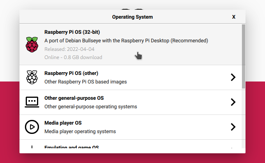265x163 pixels.
Task: Expand Media player OS chevron arrow
Action: point(233,127)
